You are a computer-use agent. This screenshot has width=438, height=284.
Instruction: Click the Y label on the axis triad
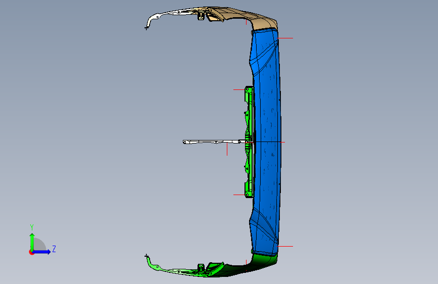[x=32, y=227]
